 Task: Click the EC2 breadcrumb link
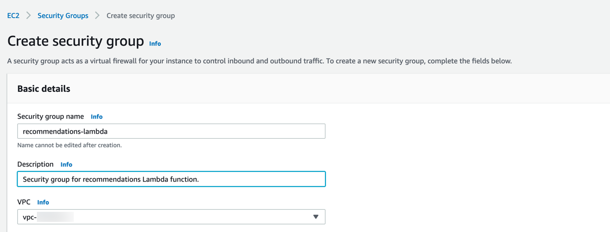[13, 16]
